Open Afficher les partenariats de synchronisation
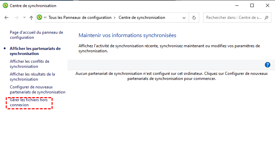This screenshot has height=142, width=275. (35, 51)
